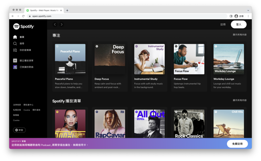Open the All Out 2010s cover

coord(149,124)
